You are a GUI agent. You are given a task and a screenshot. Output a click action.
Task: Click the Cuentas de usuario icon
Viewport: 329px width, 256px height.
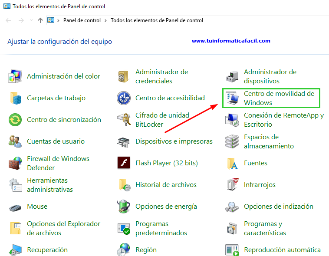pyautogui.click(x=15, y=141)
